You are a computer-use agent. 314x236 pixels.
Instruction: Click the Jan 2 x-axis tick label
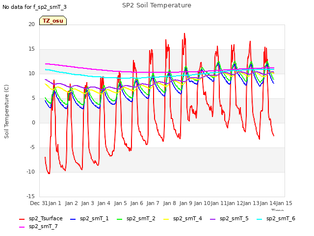coord(71,203)
